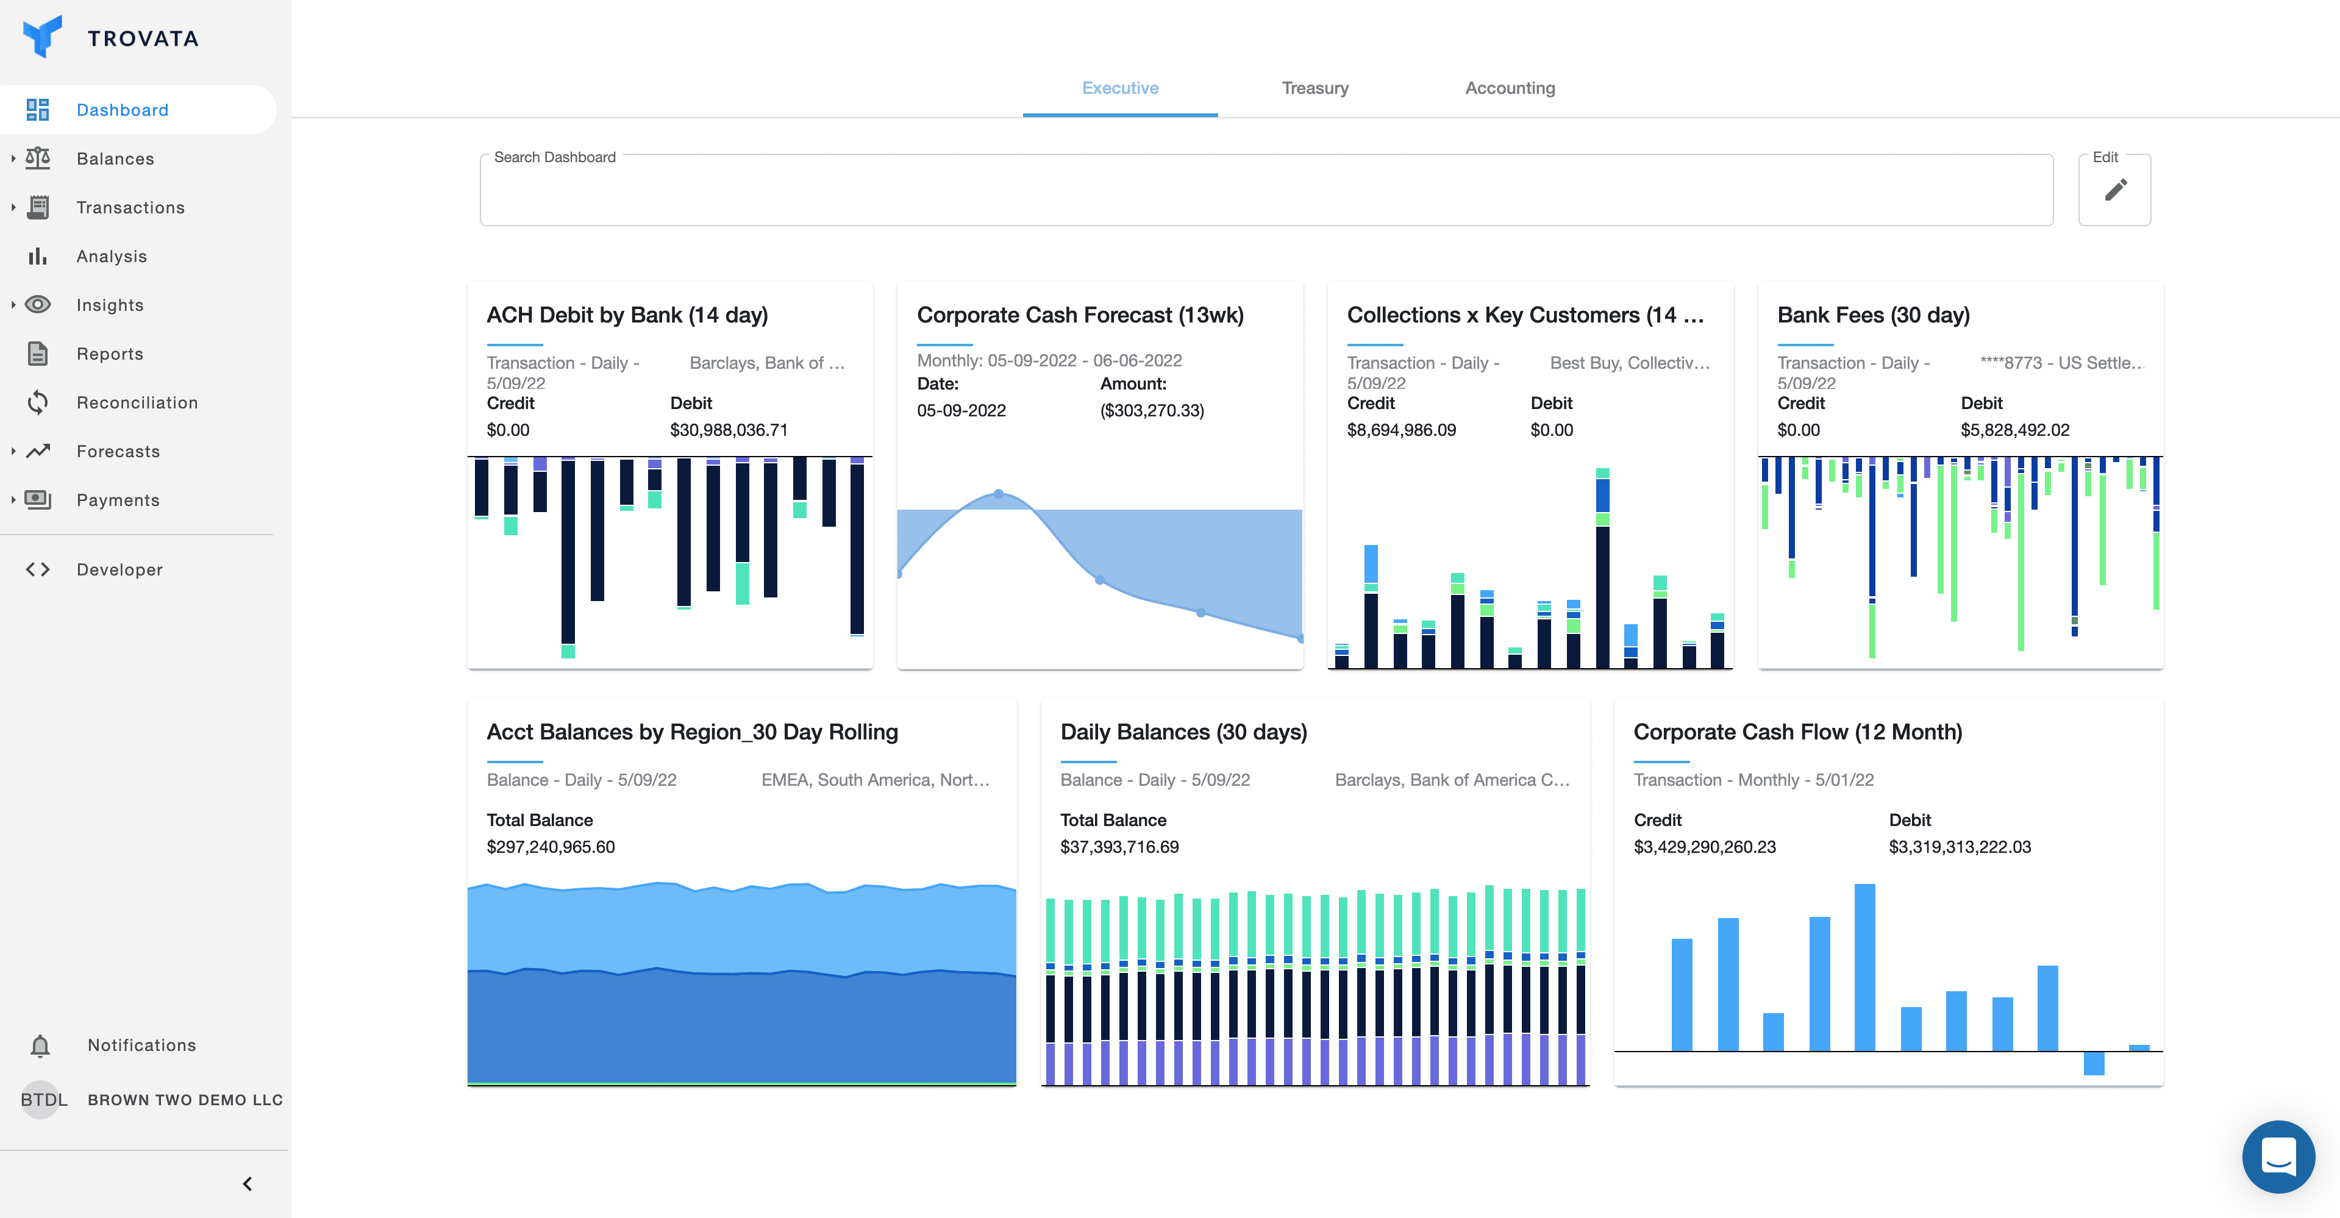The height and width of the screenshot is (1218, 2340).
Task: Open the Reconciliation tool
Action: [137, 402]
